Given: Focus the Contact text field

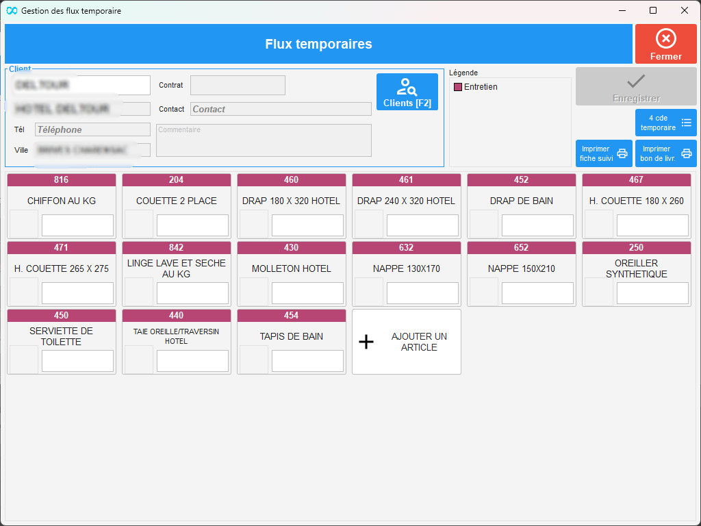Looking at the screenshot, I should pyautogui.click(x=281, y=109).
